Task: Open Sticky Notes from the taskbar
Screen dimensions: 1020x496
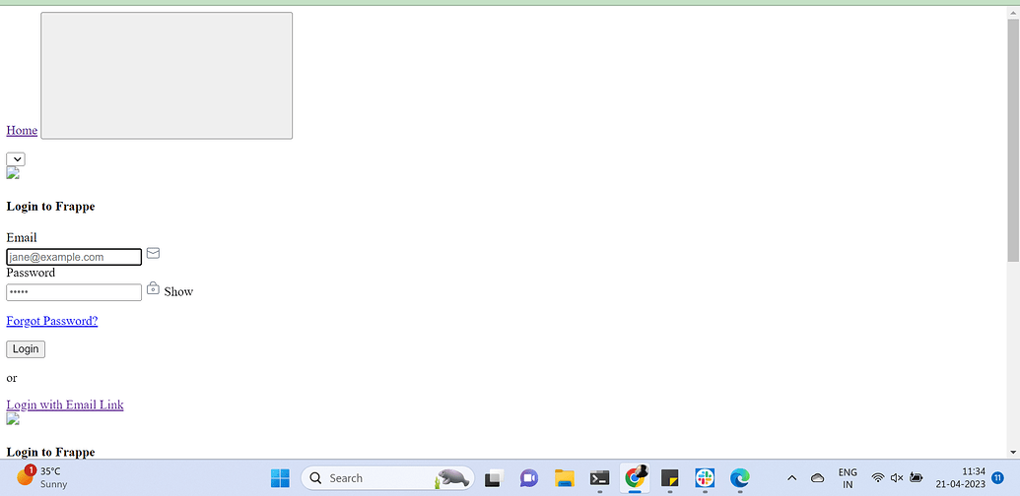Action: tap(669, 478)
